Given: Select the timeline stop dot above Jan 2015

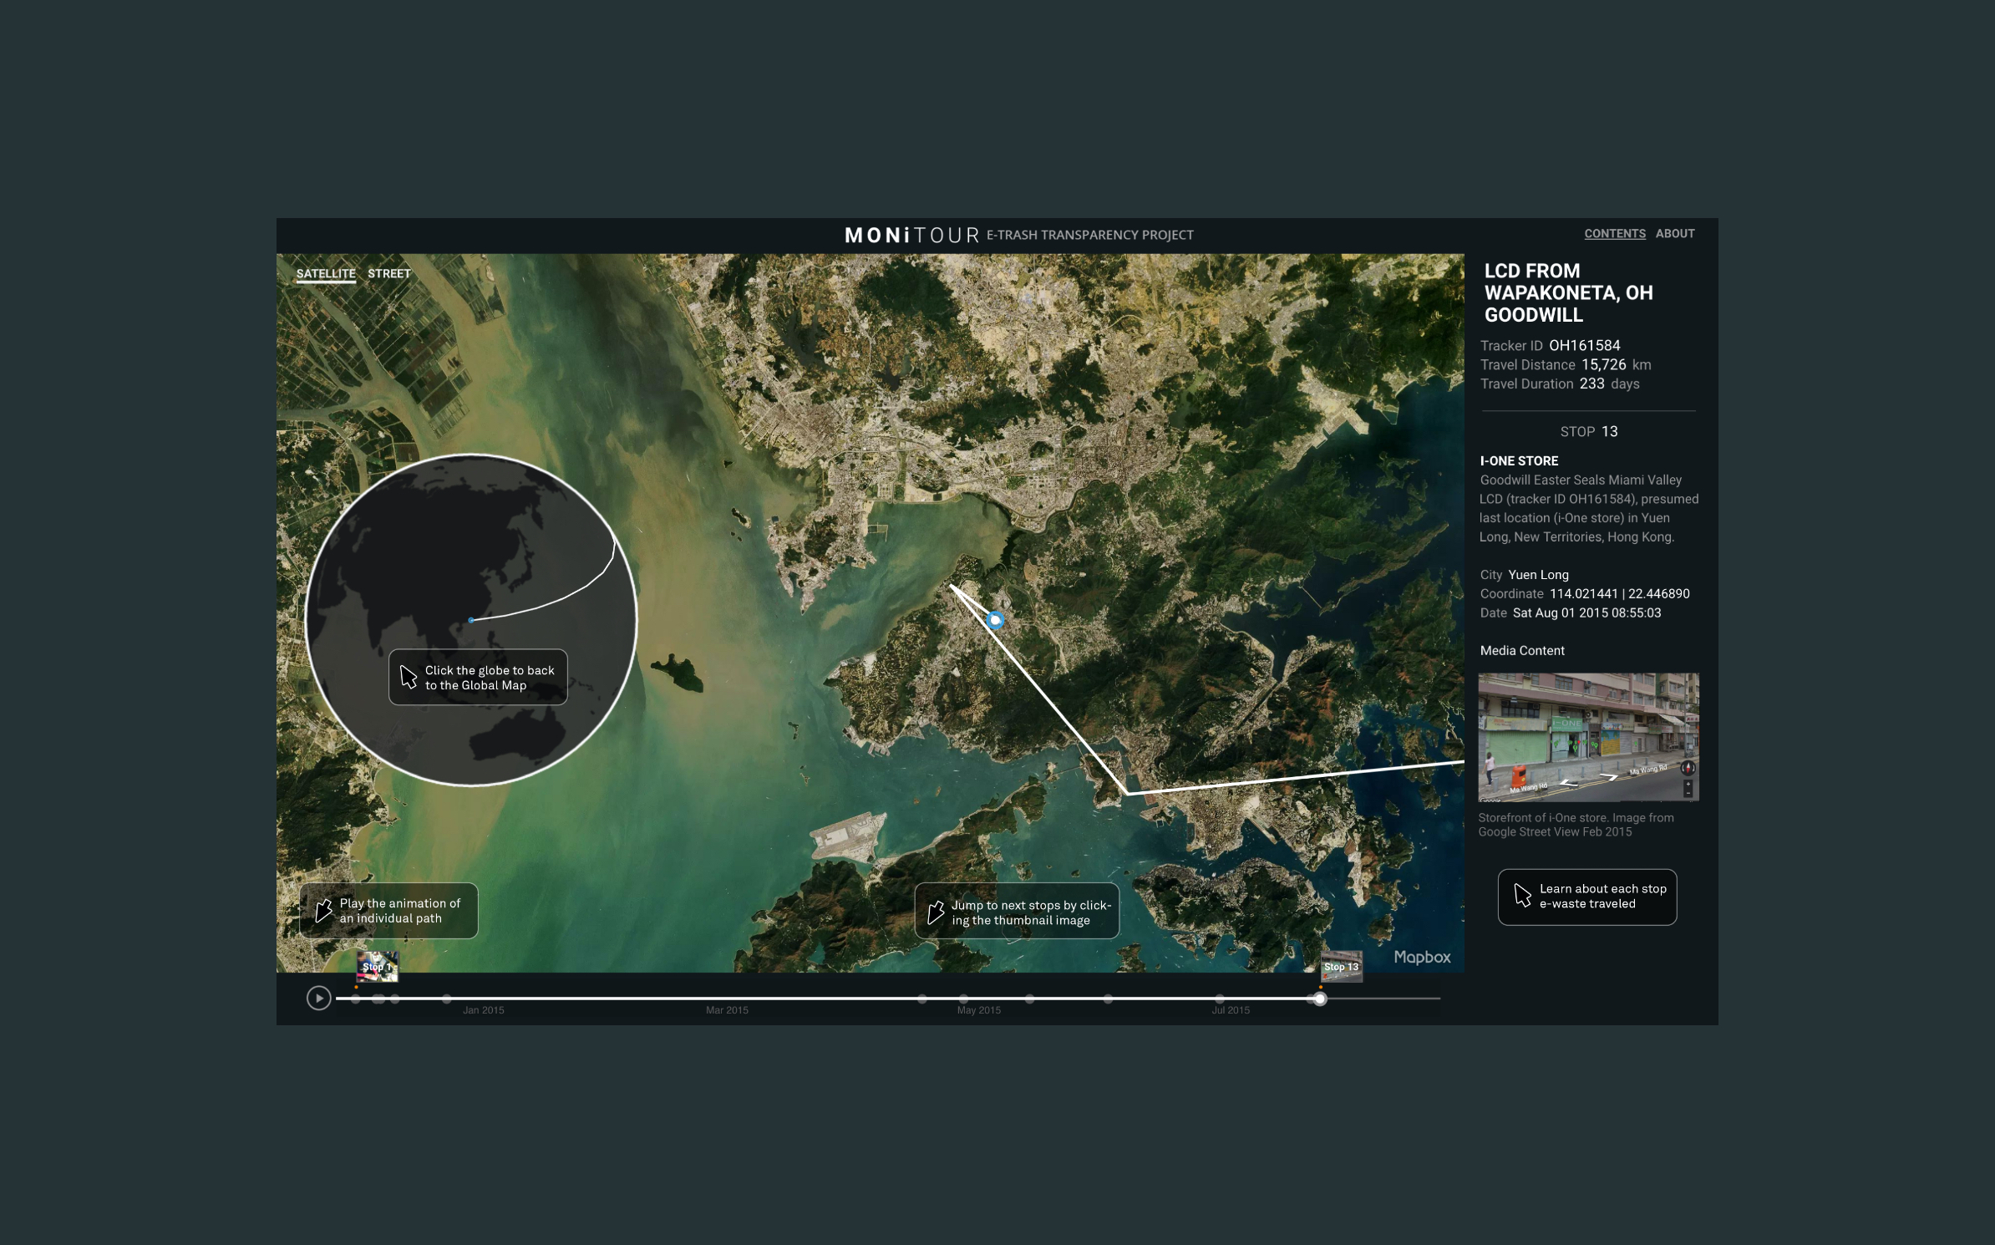Looking at the screenshot, I should coord(447,999).
